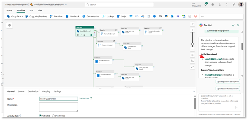Viewport: 248px width, 120px height.
Task: Click Update activity descriptions button
Action: tap(228, 88)
